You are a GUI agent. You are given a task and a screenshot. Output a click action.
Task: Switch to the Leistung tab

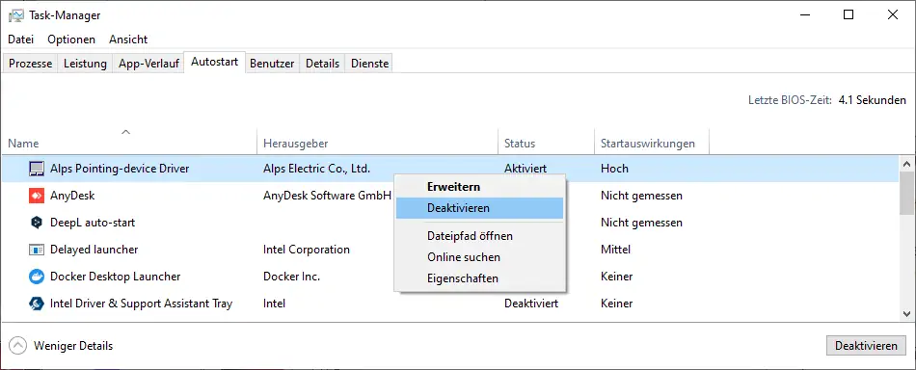click(85, 64)
